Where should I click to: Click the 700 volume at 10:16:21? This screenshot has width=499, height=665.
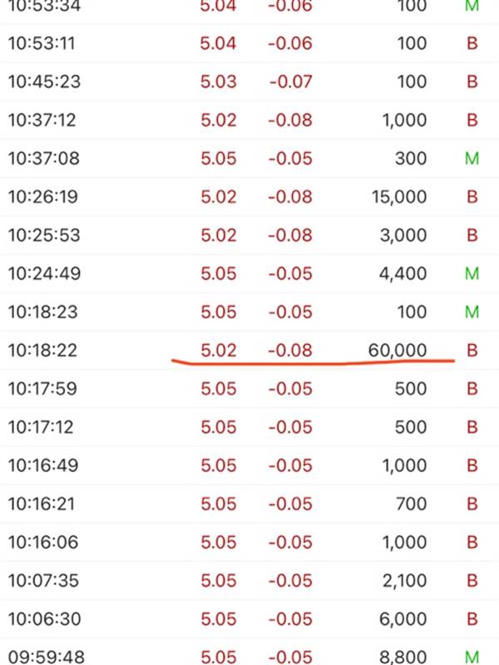coord(411,504)
